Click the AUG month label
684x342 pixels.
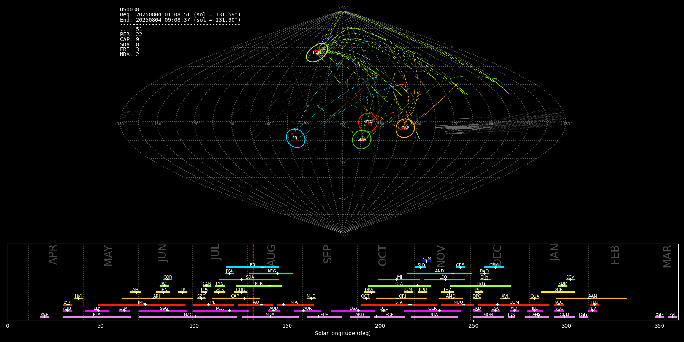272,255
